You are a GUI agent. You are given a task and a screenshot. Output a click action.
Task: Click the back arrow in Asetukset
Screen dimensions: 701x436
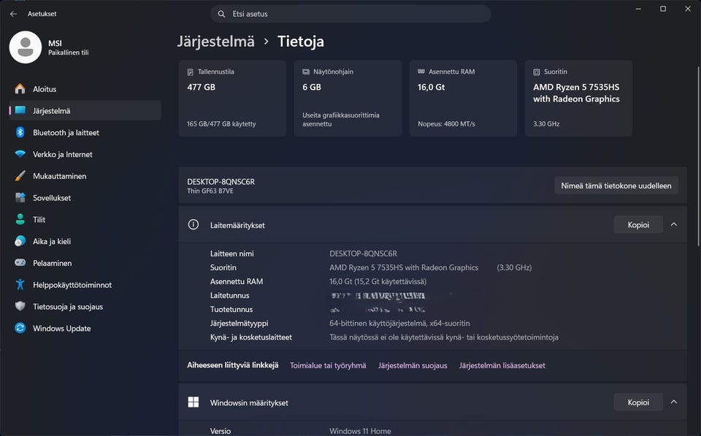[x=13, y=14]
